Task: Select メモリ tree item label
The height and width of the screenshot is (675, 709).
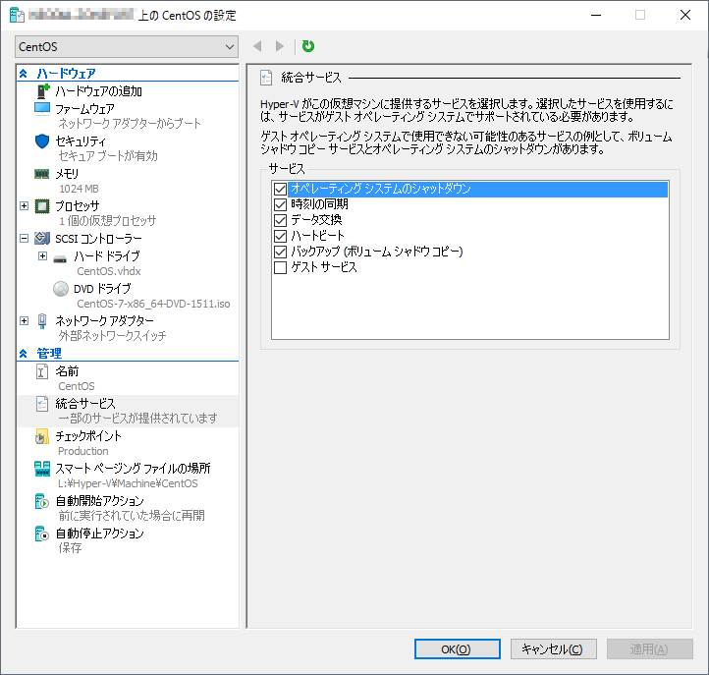Action: click(x=67, y=174)
